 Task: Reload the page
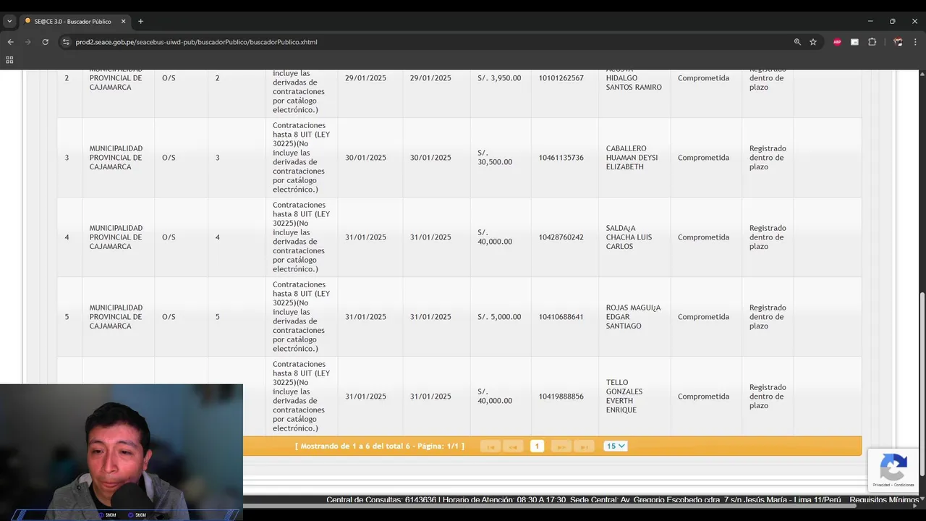(45, 42)
